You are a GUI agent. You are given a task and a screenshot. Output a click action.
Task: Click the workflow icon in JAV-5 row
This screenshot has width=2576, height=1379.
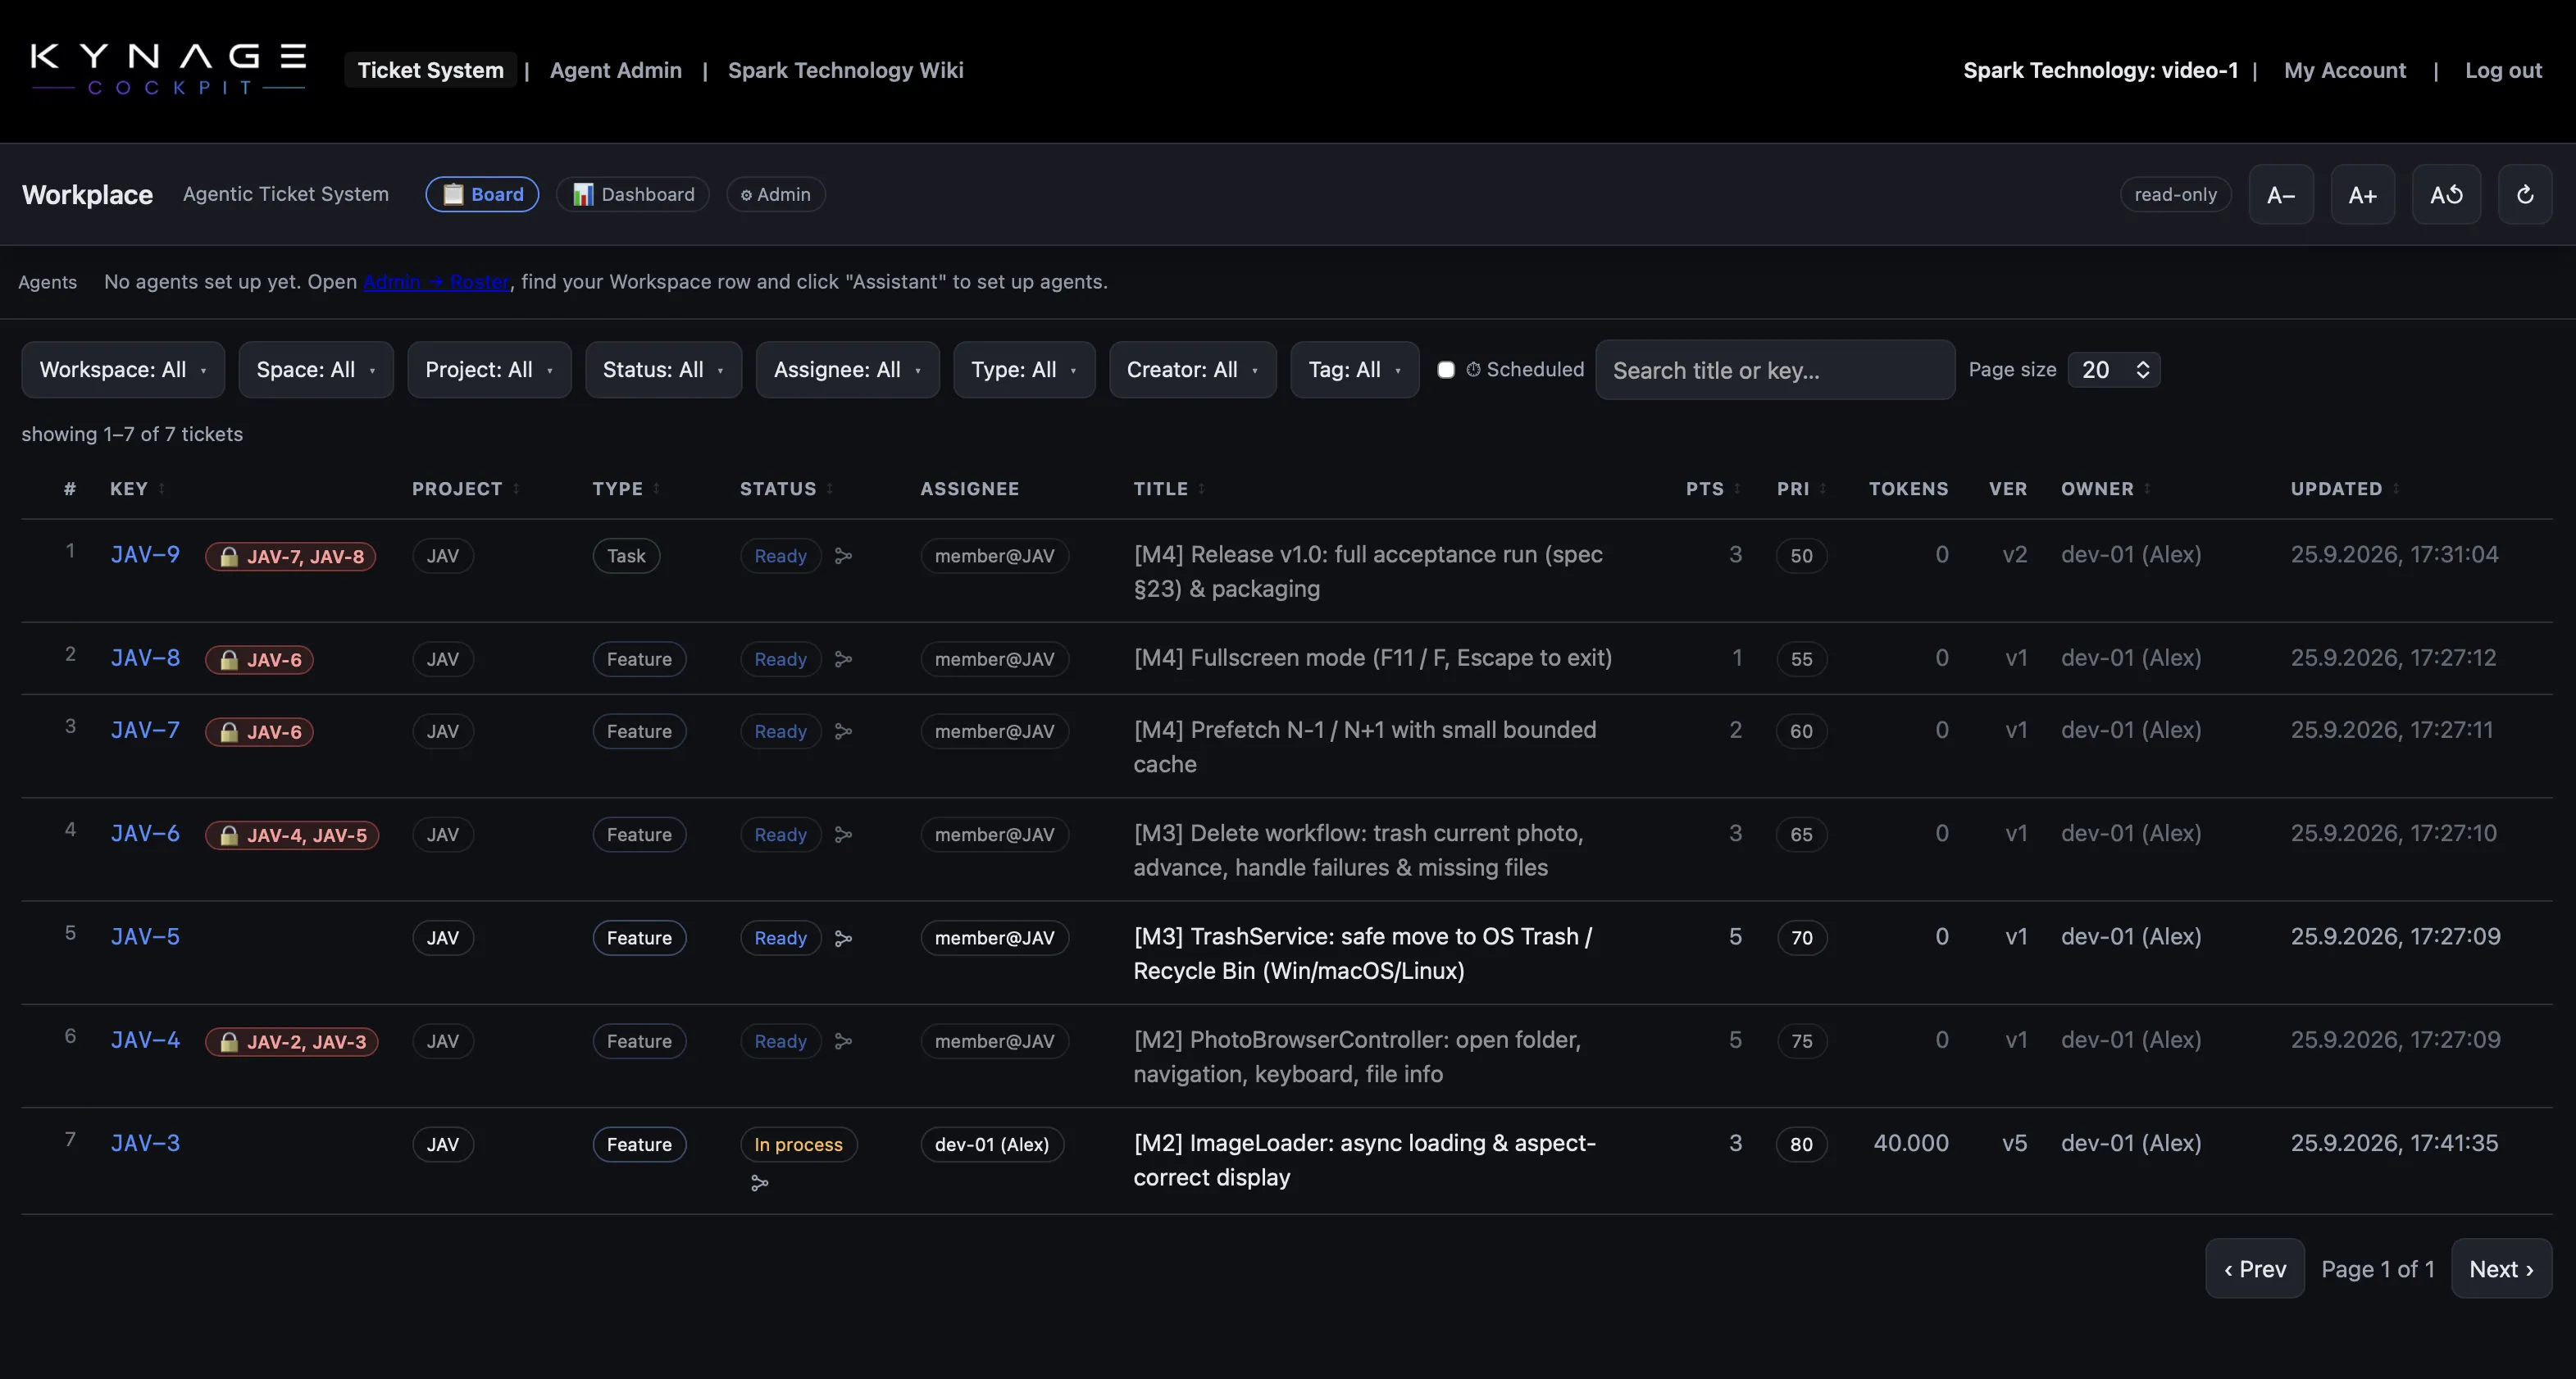[x=843, y=938]
